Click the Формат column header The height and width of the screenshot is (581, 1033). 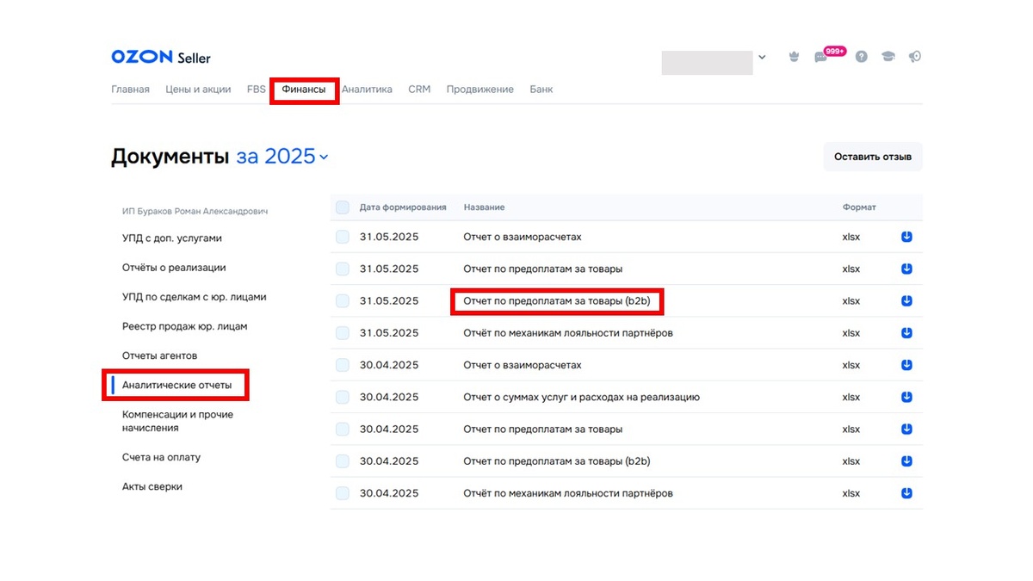pos(859,207)
